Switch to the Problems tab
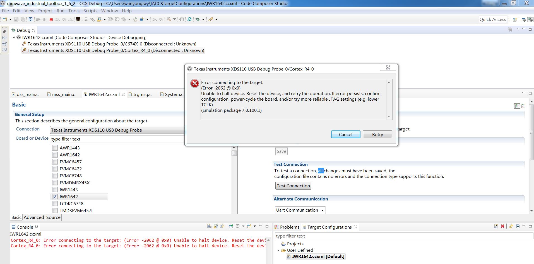This screenshot has width=534, height=264. tap(287, 227)
